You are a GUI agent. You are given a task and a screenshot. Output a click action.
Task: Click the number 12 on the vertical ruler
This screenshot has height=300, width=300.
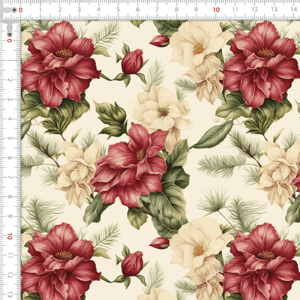pos(10,275)
